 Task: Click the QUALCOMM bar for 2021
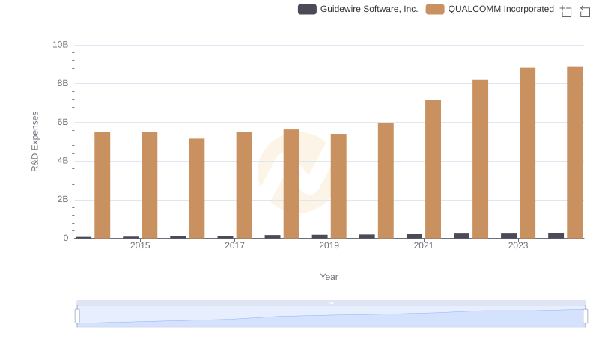pos(434,169)
